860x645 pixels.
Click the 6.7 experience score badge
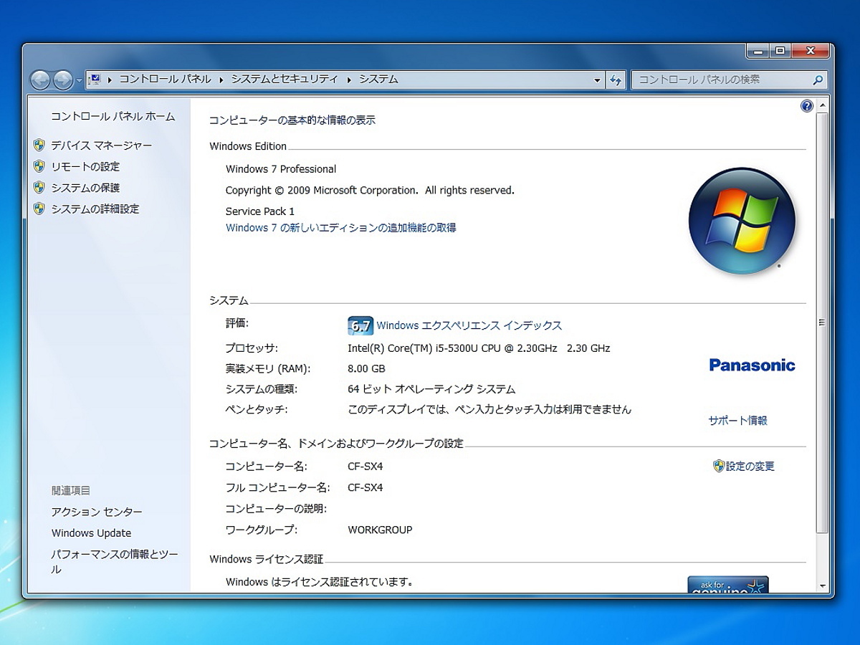tap(360, 326)
